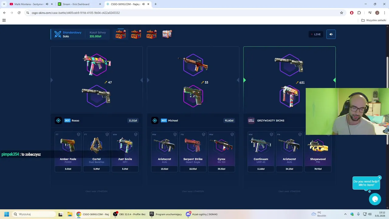The width and height of the screenshot is (389, 219).
Task: Open the Serpent Strike Desert Eagle card
Action: pyautogui.click(x=193, y=152)
